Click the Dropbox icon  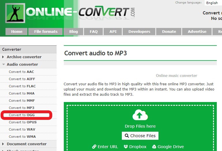(x=126, y=147)
